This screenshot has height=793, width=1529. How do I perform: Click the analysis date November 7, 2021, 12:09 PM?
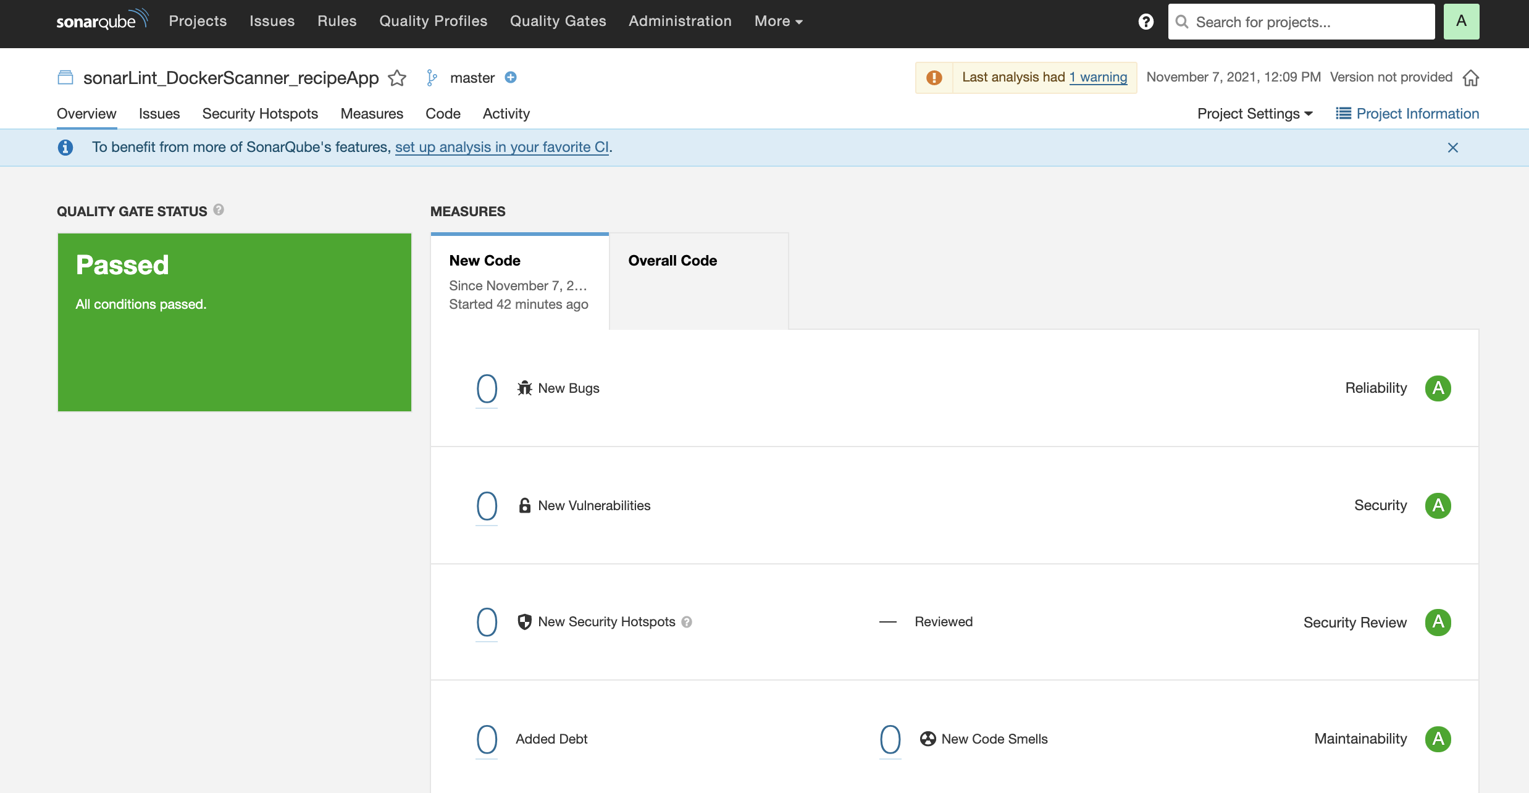tap(1234, 77)
